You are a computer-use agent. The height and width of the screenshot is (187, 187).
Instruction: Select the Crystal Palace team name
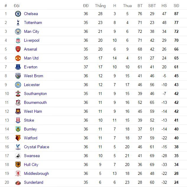tap(36, 147)
